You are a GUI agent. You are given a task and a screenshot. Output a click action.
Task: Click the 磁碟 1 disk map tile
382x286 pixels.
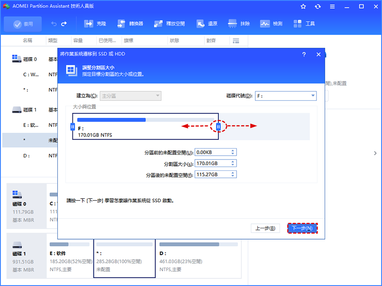pyautogui.click(x=26, y=256)
